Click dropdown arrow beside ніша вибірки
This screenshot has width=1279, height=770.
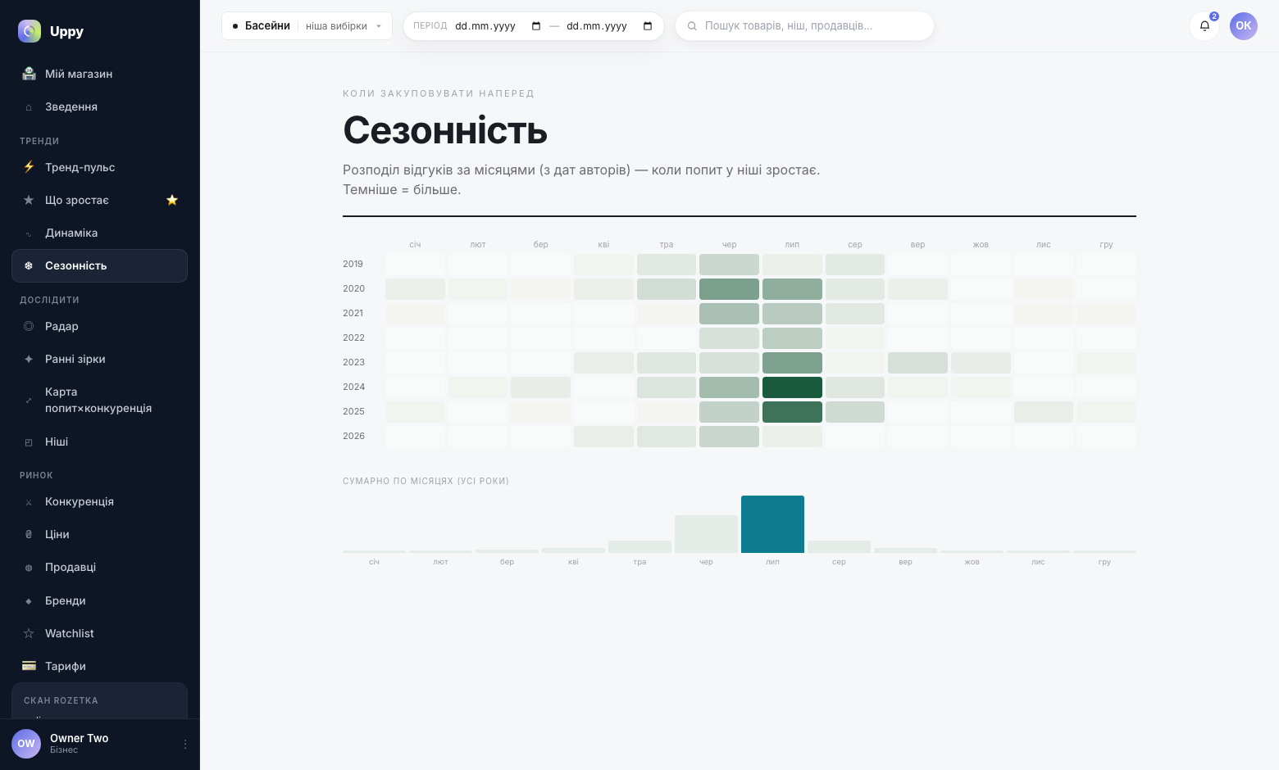tap(379, 26)
